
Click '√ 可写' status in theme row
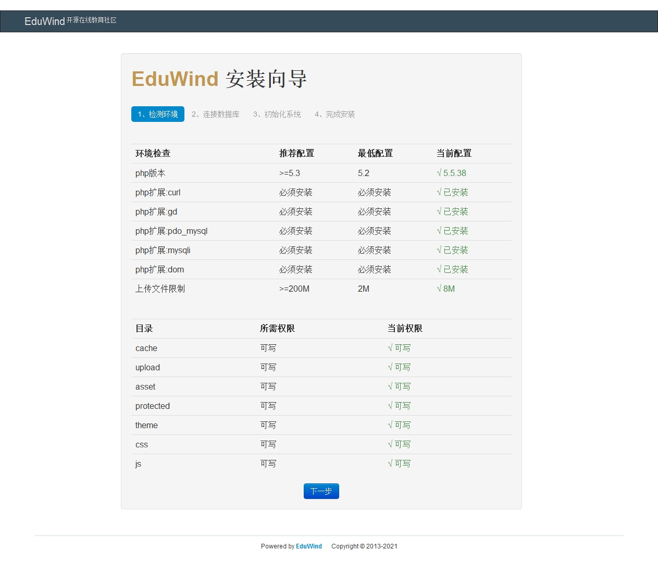pos(399,425)
